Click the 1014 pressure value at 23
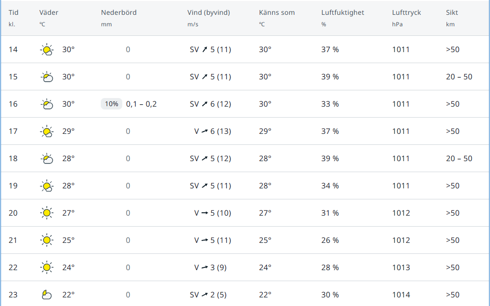The image size is (490, 306). coord(401,295)
